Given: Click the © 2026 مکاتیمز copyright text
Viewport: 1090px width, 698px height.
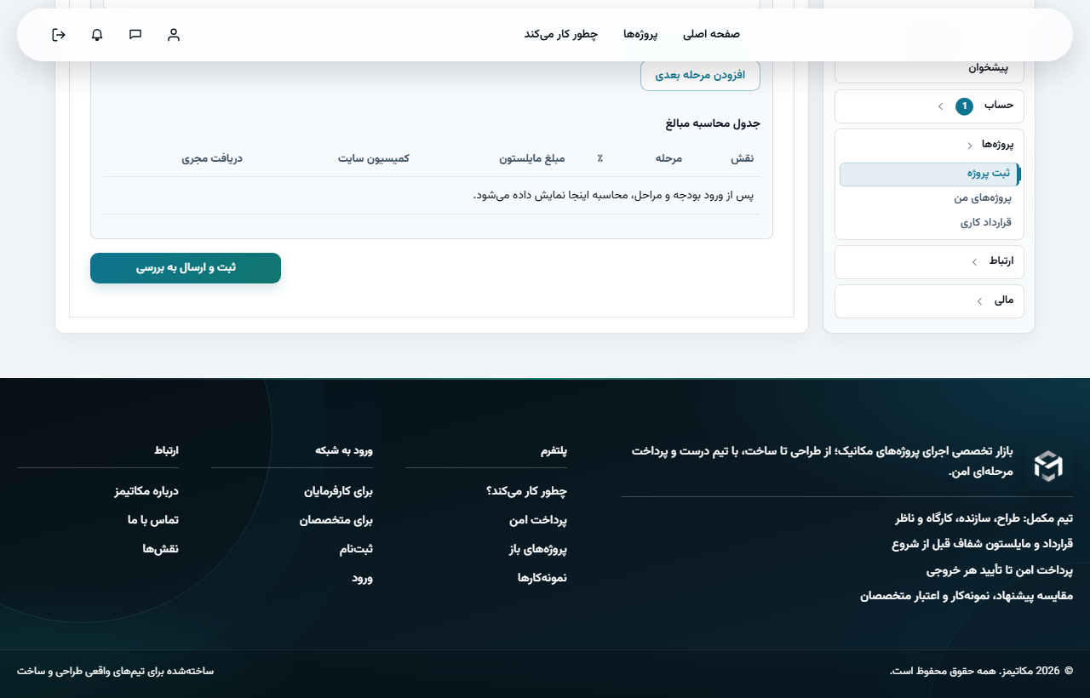Looking at the screenshot, I should 982,672.
